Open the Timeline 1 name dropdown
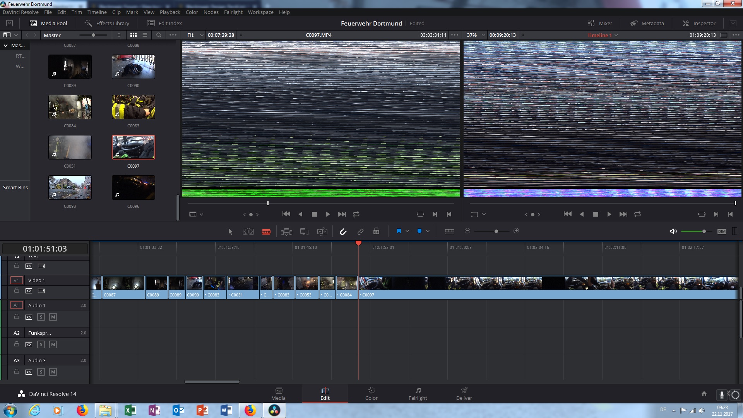 point(603,35)
